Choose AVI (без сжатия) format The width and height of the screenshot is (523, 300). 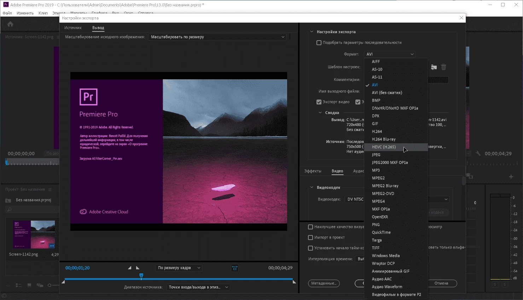(x=396, y=92)
